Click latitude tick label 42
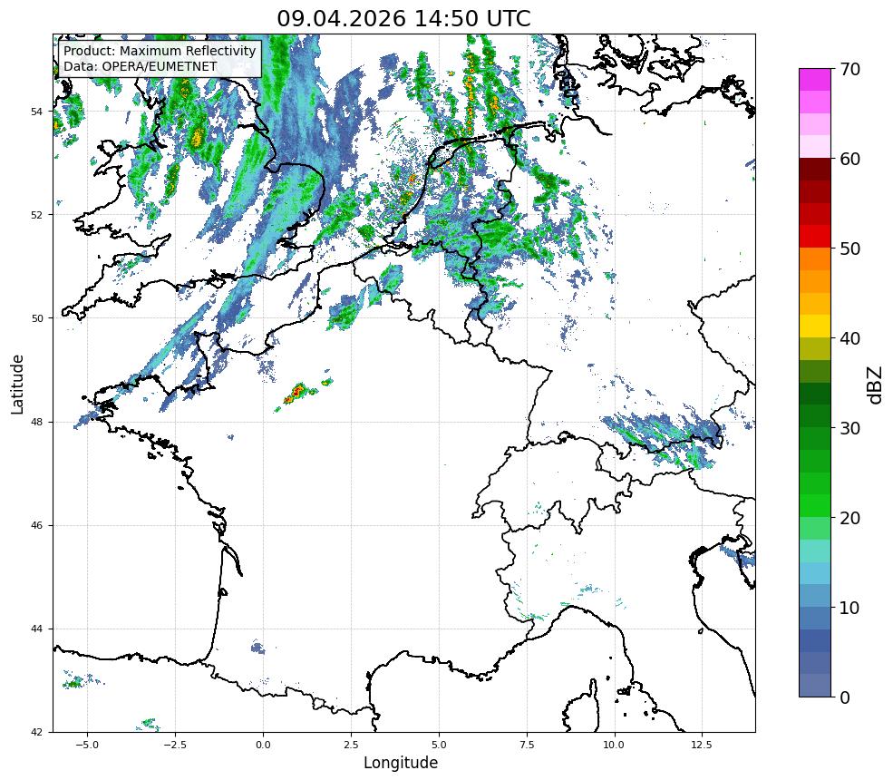This screenshot has height=780, width=893. 36,732
